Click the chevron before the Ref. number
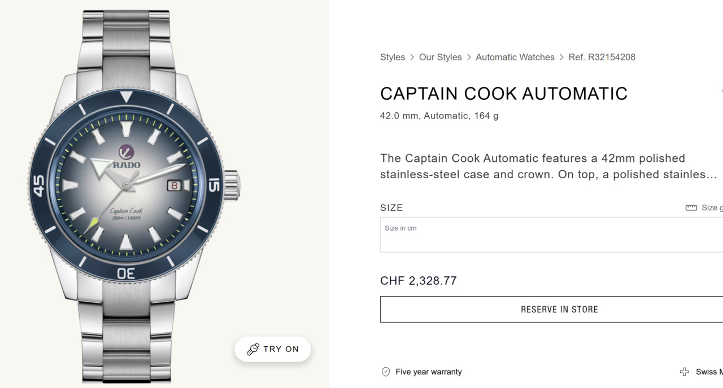Screen dimensions: 723x388 click(561, 57)
